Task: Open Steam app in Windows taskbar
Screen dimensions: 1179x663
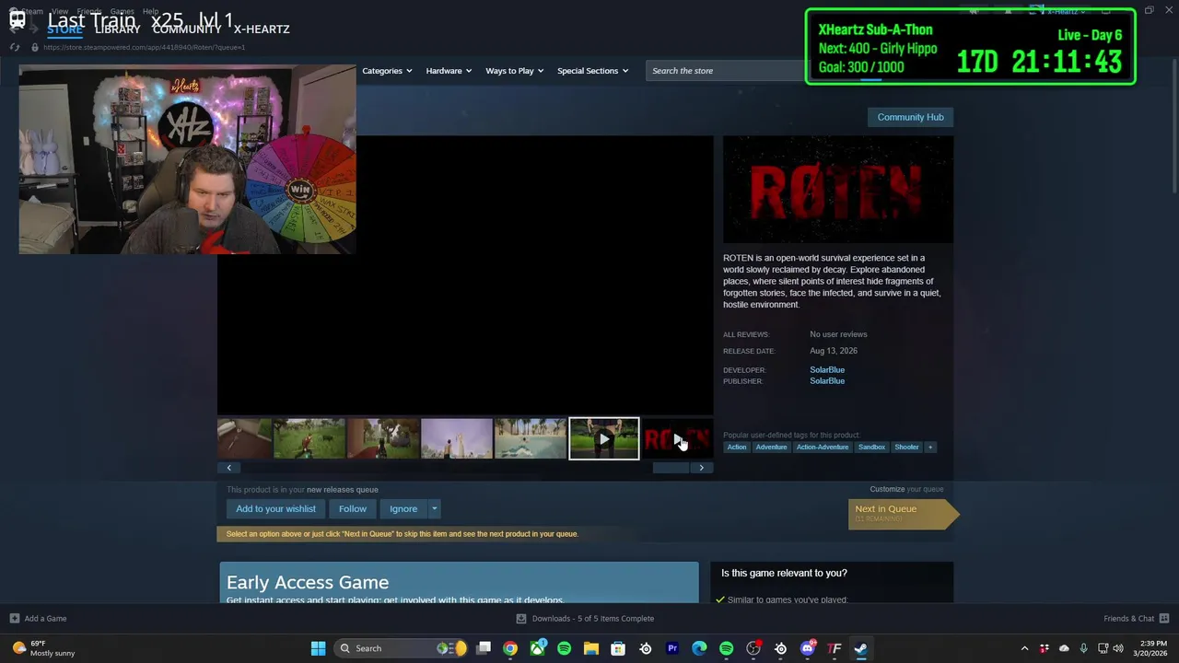Action: (860, 648)
